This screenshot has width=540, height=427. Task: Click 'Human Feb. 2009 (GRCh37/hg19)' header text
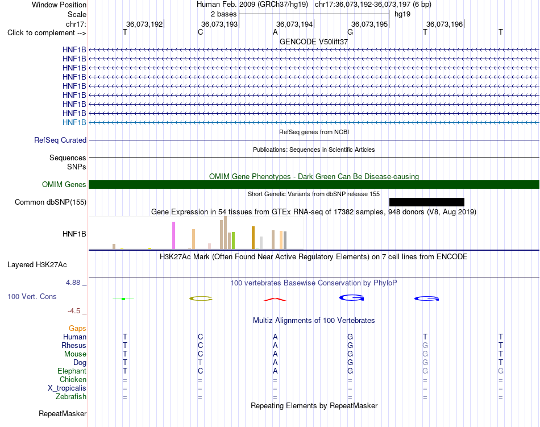[252, 5]
